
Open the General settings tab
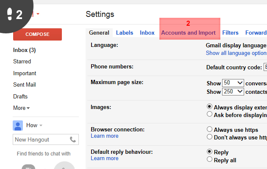99,33
